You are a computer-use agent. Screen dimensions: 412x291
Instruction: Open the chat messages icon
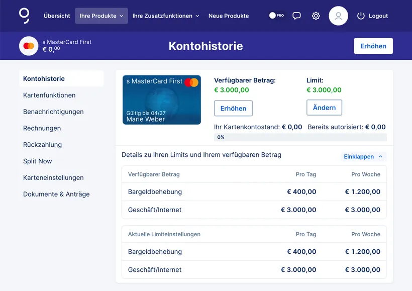(x=296, y=16)
